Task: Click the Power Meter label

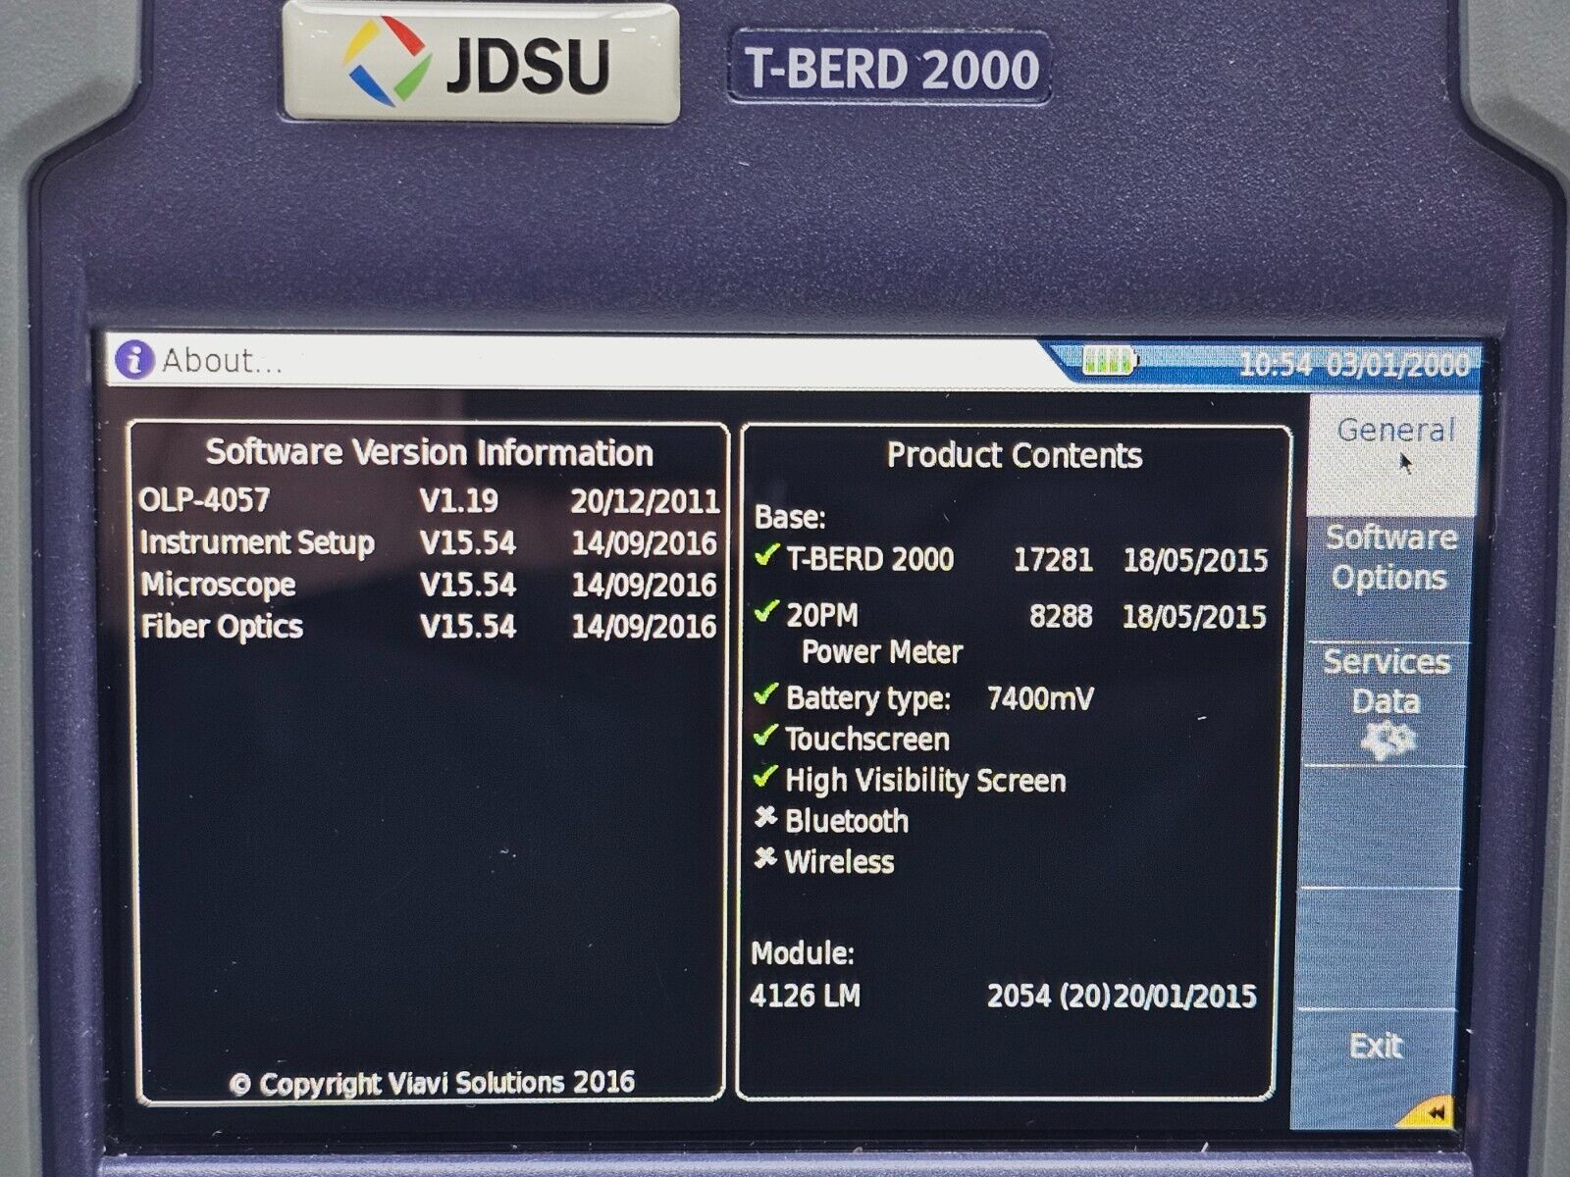Action: pos(881,652)
